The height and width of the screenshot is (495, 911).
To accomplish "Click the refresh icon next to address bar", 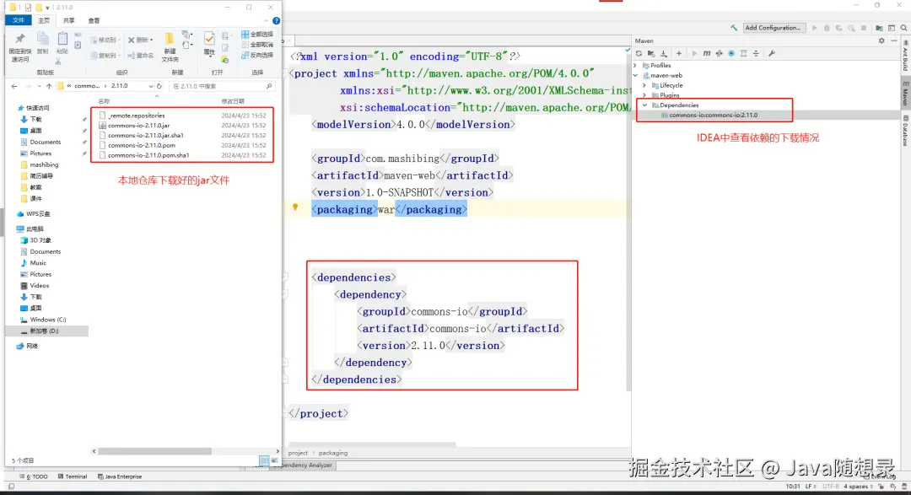I will tap(159, 86).
